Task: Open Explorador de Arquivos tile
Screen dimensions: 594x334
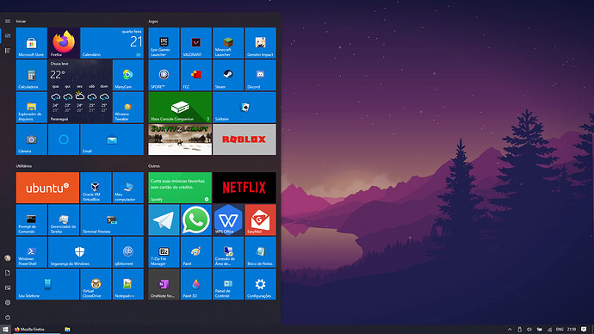Action: [x=32, y=107]
